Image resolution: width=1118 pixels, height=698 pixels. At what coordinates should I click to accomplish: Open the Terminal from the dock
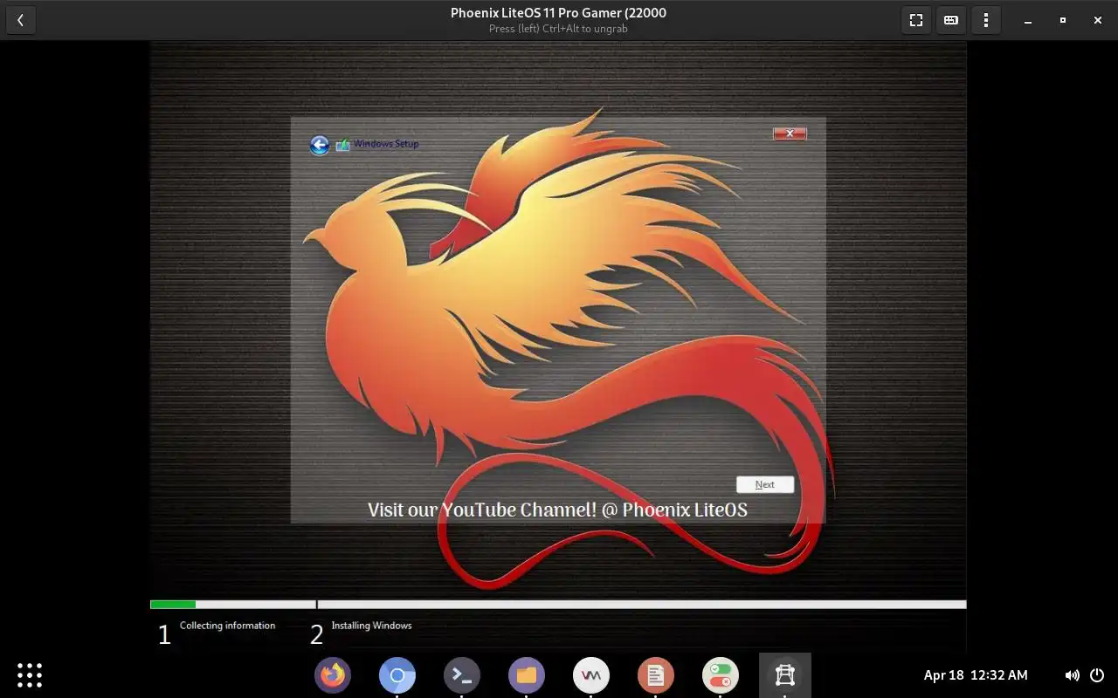[462, 675]
